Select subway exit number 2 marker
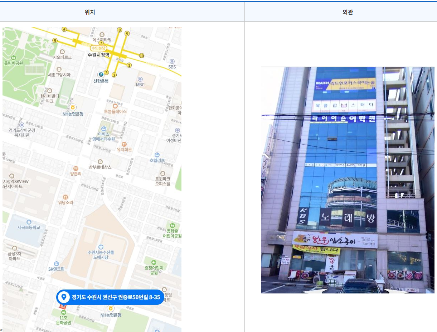The image size is (437, 332). 114,75
